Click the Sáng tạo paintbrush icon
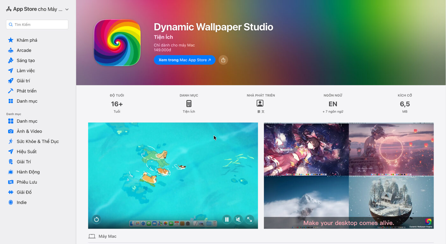The height and width of the screenshot is (244, 446). pyautogui.click(x=11, y=61)
